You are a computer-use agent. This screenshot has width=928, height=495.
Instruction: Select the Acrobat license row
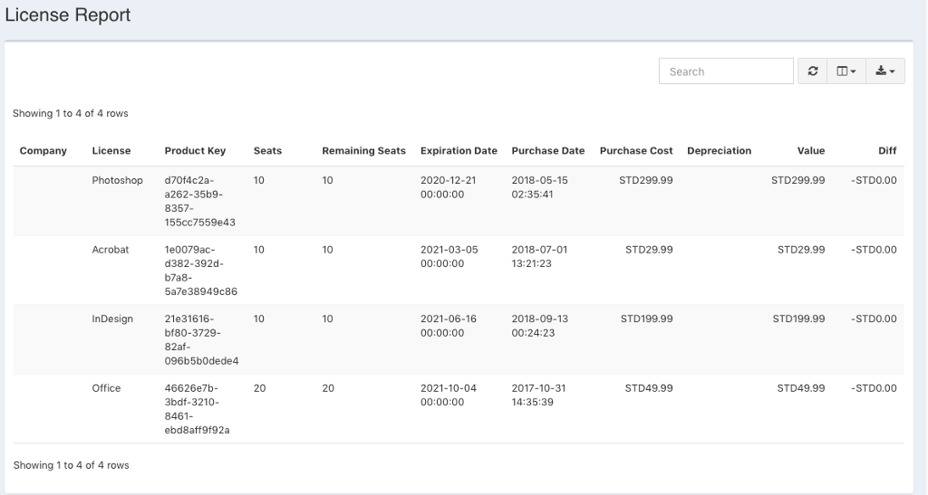point(111,250)
